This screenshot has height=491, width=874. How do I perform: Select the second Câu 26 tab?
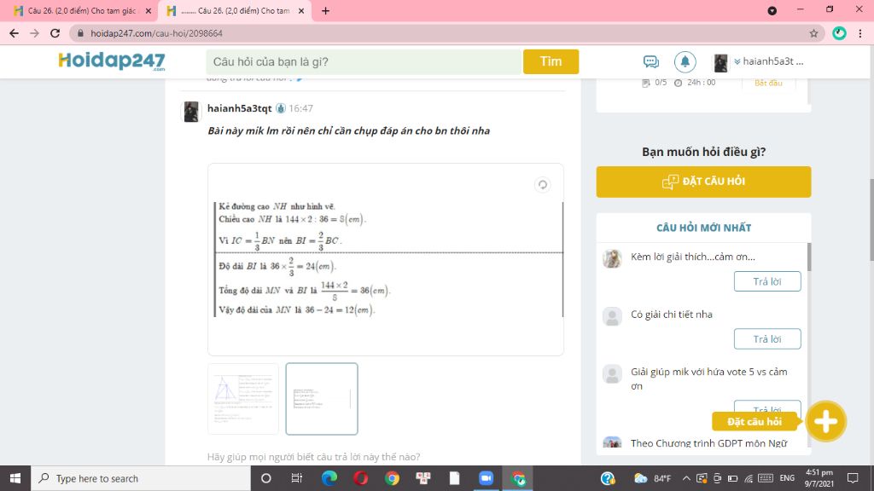(x=234, y=10)
